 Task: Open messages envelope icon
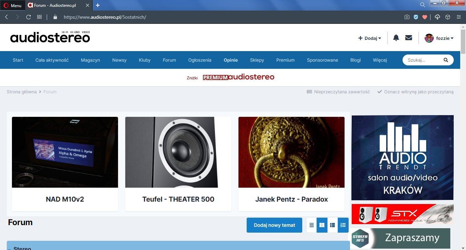coord(409,38)
